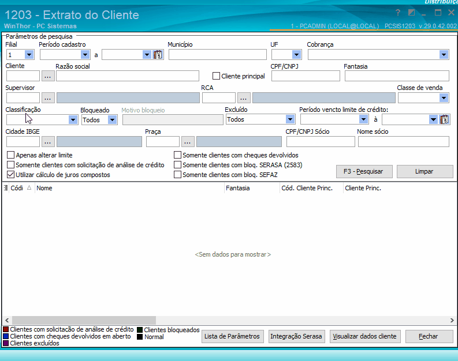Viewport: 458px width, 361px height.
Task: Click sort arrow in Códi column
Action: click(x=29, y=188)
